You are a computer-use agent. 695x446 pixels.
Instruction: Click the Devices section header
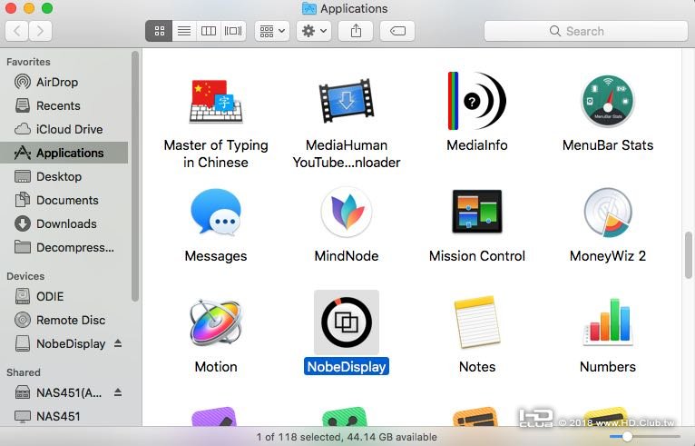coord(25,276)
